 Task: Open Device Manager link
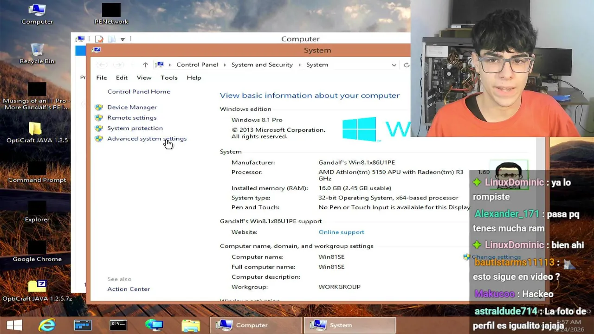click(x=132, y=107)
